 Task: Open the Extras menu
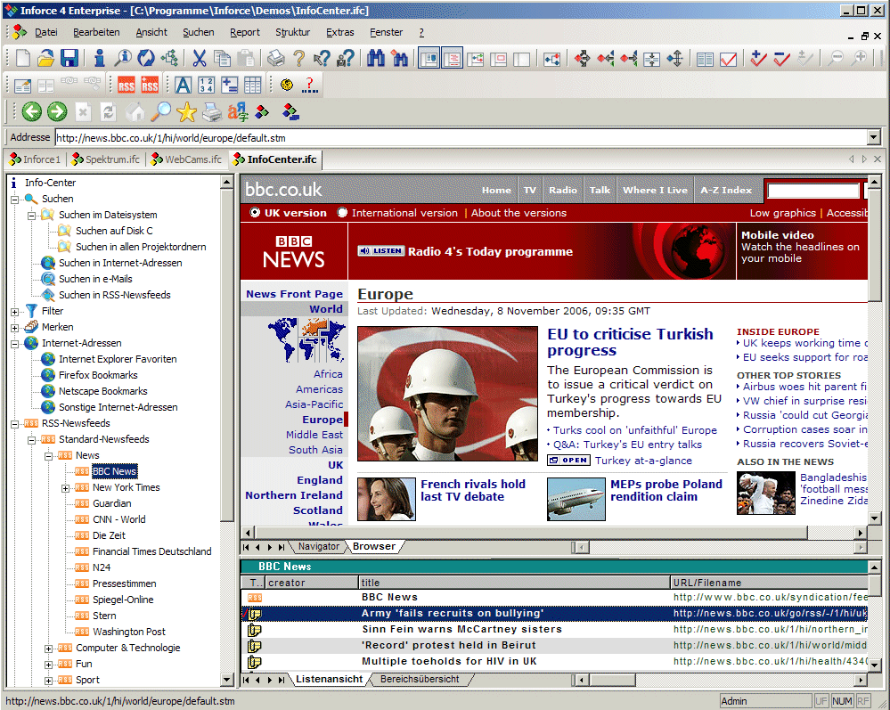point(340,32)
